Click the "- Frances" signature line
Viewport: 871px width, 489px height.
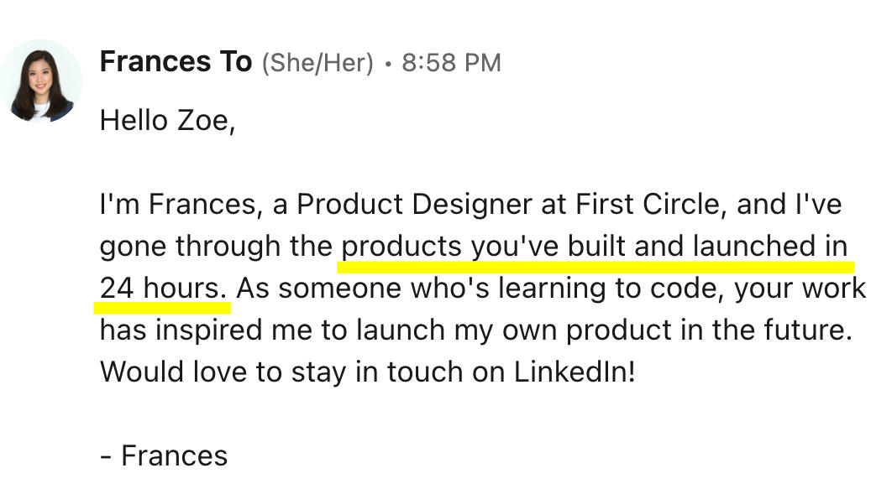[x=164, y=455]
